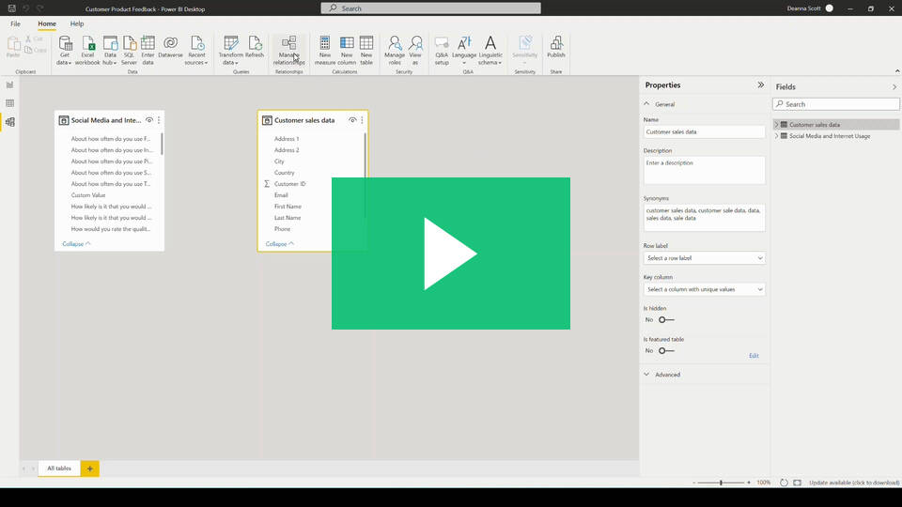Open Deanna Scott account profile
The width and height of the screenshot is (902, 507).
811,8
